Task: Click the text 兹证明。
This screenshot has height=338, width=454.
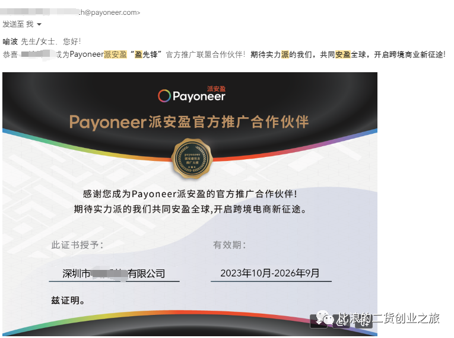Action: (68, 301)
